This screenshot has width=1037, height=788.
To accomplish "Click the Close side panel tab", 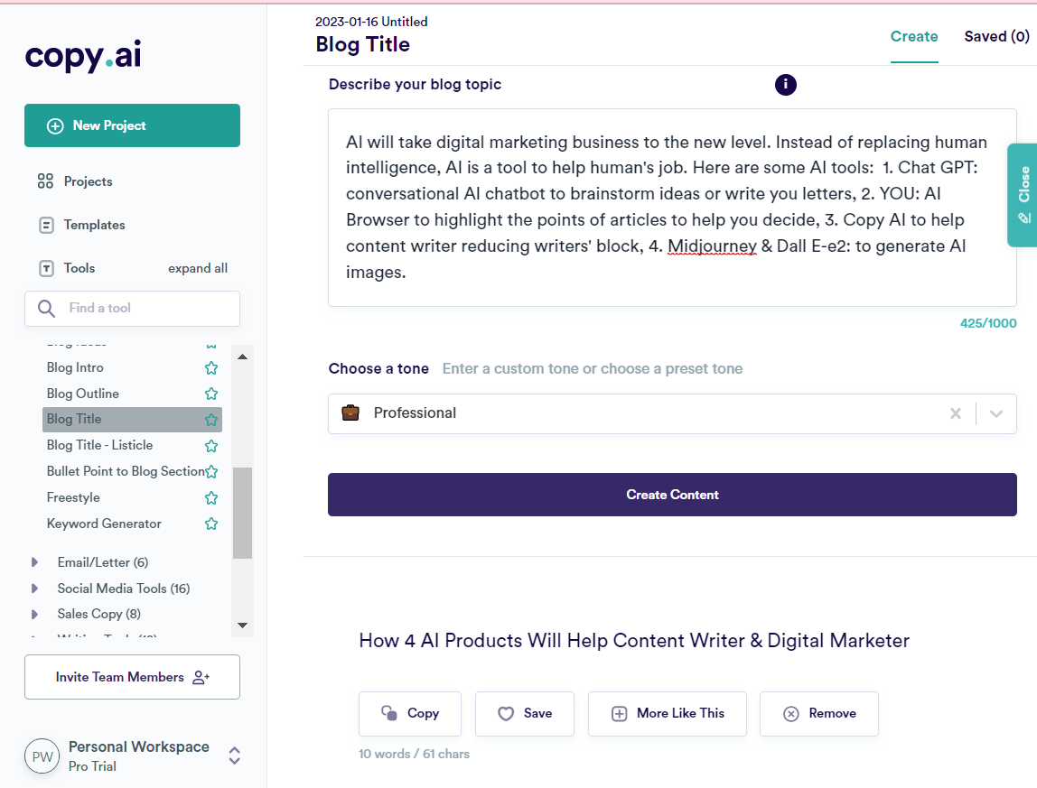I will tap(1023, 195).
